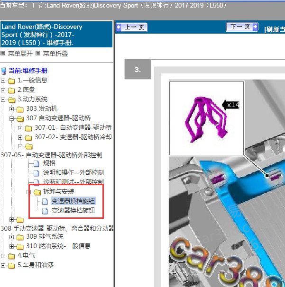Click the second 变速器换档旋钮 document icon
Image resolution: width=285 pixels, height=287 pixels.
point(45,211)
